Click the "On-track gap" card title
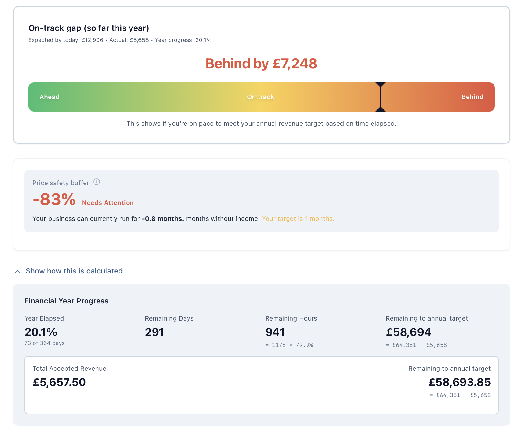The image size is (522, 438). click(89, 28)
